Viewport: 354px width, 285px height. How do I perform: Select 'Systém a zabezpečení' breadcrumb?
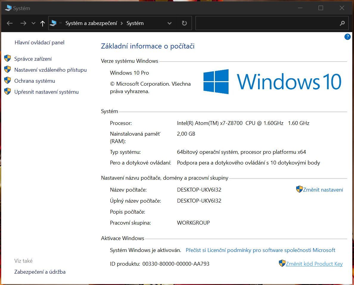coord(91,23)
